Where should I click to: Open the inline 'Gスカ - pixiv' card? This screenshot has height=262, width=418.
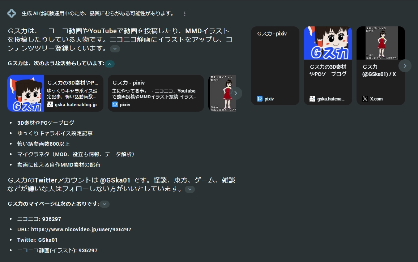(156, 93)
